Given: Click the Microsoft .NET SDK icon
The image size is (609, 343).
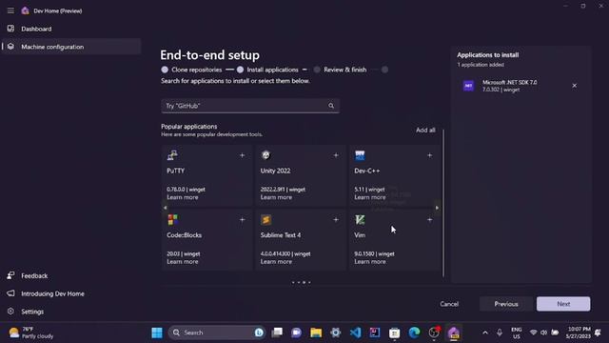Looking at the screenshot, I should coord(468,86).
